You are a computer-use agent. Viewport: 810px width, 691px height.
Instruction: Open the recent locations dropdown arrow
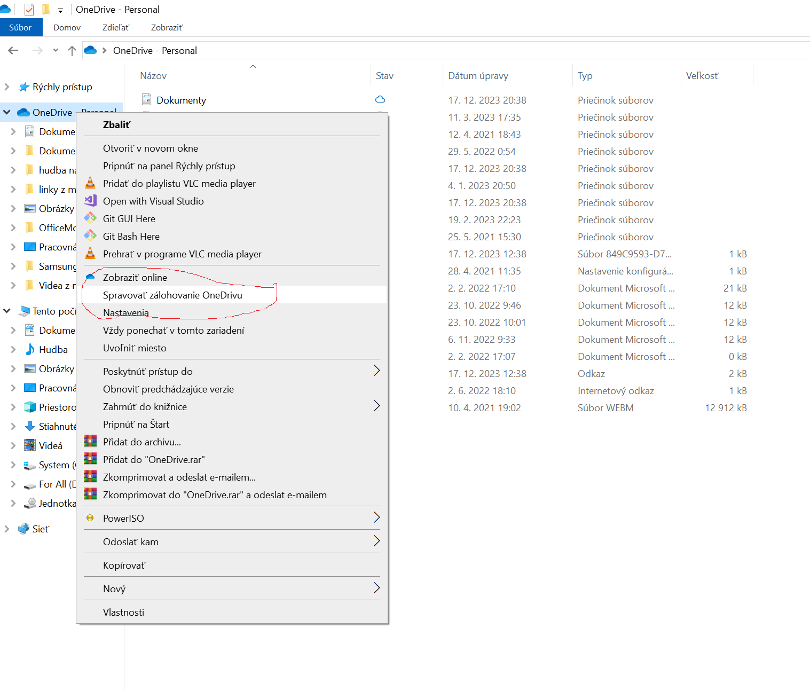click(x=56, y=50)
